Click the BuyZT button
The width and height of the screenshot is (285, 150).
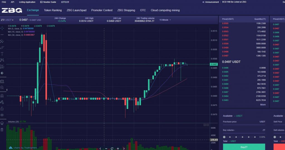pos(244,147)
